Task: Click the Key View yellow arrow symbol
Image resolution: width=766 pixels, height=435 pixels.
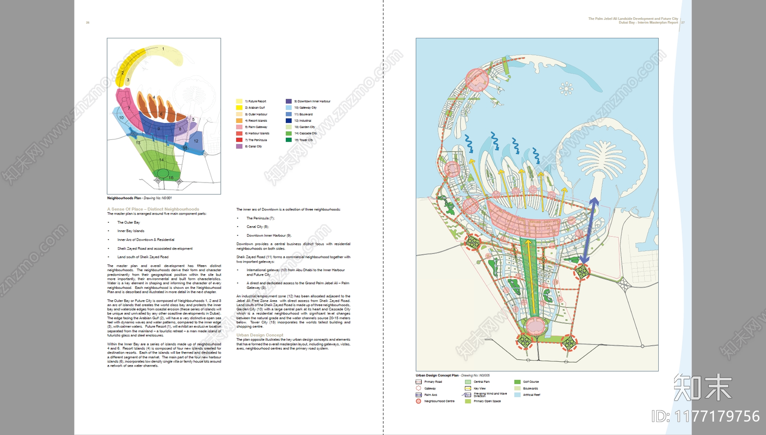Action: pyautogui.click(x=468, y=389)
